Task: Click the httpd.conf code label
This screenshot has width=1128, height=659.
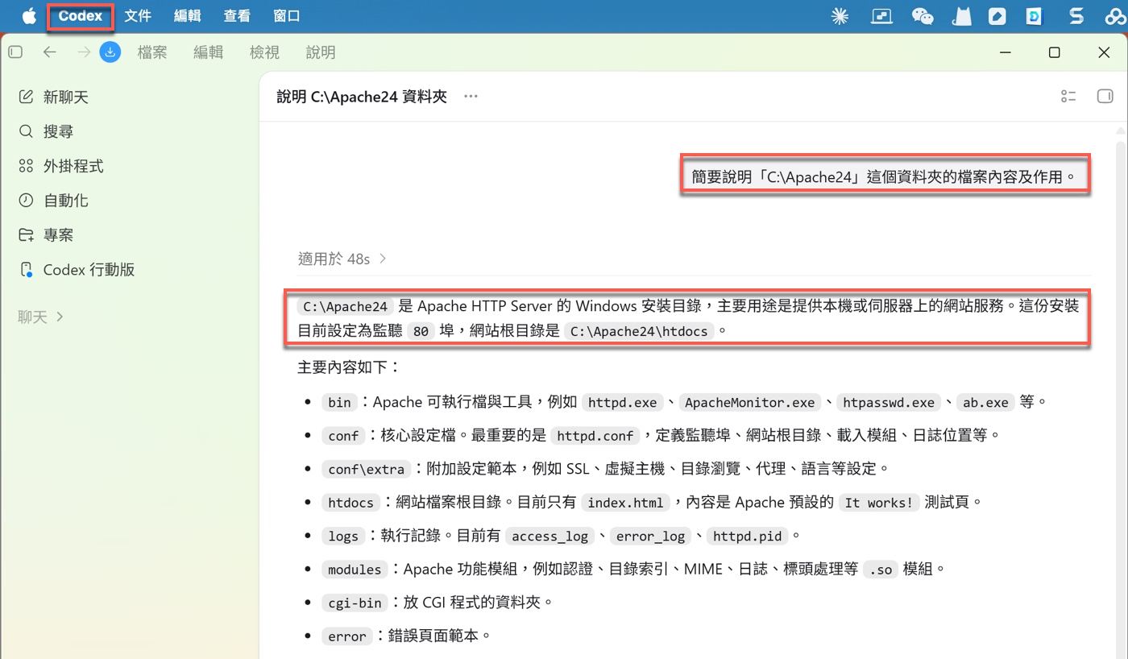Action: coord(595,436)
